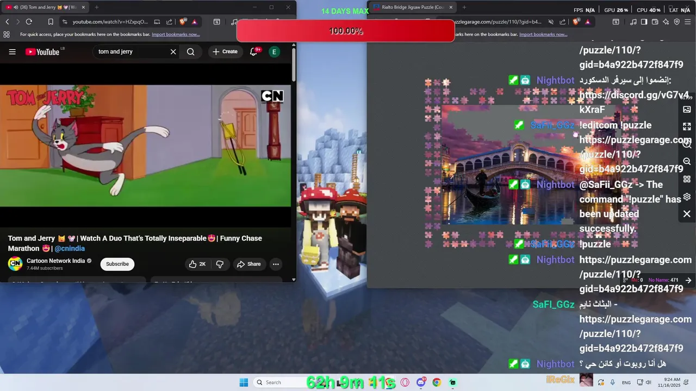Click 'Import bookmarks now...' in YouTube window

pos(176,34)
